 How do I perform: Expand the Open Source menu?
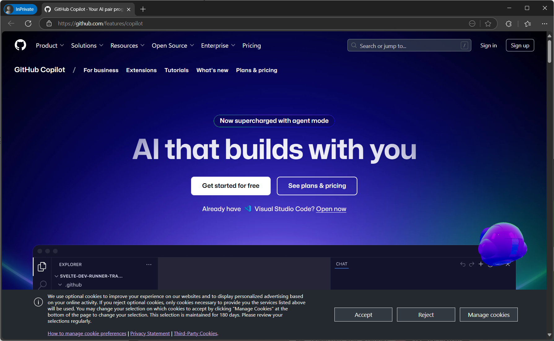[x=173, y=45]
